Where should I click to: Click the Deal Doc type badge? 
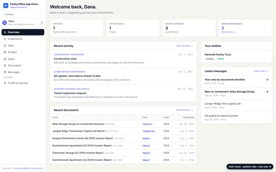pyautogui.click(x=147, y=124)
